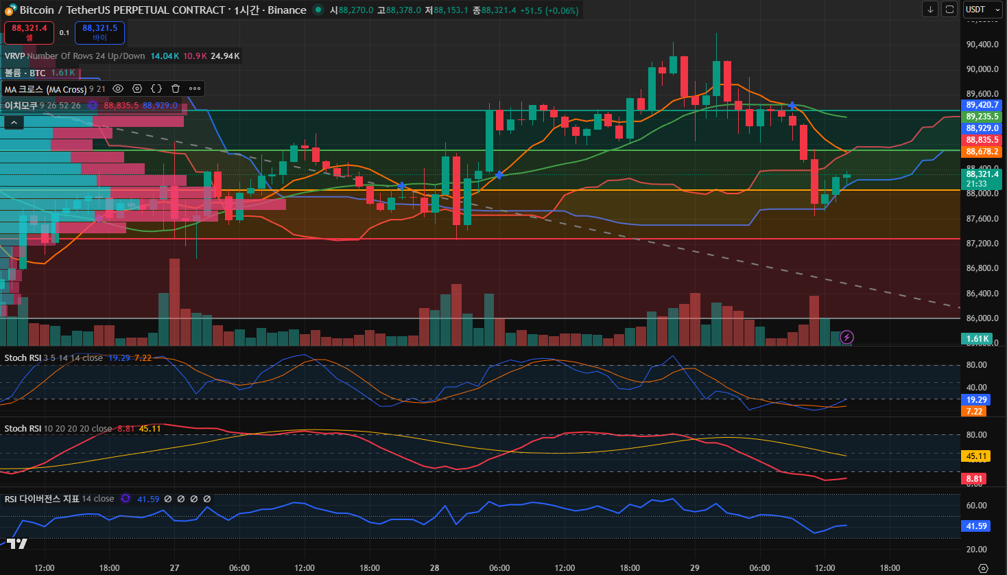Click the down arrow button near USDT
Viewport: 1007px width, 575px height.
pos(930,10)
